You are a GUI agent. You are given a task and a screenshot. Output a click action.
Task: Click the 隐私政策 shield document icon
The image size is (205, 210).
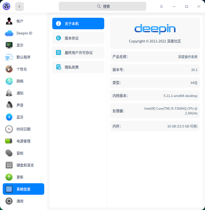[x=58, y=67]
